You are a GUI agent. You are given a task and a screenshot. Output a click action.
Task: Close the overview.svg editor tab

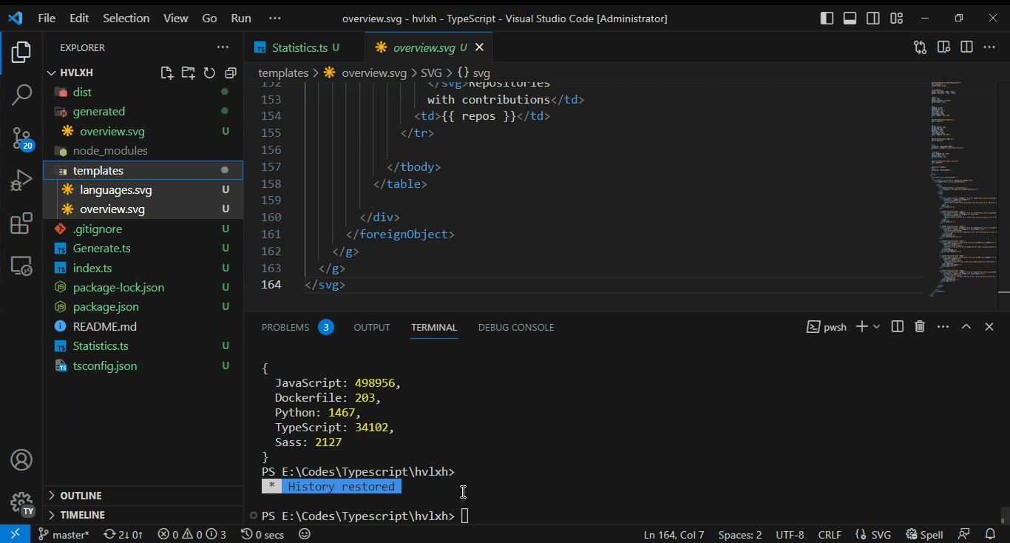(479, 47)
